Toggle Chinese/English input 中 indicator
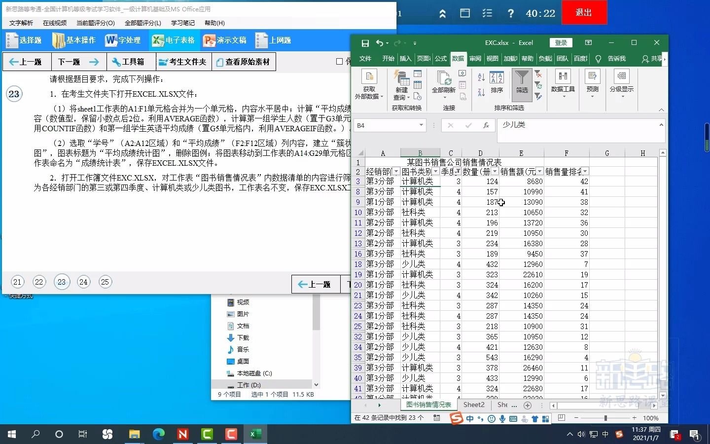This screenshot has height=444, width=710. 605,435
